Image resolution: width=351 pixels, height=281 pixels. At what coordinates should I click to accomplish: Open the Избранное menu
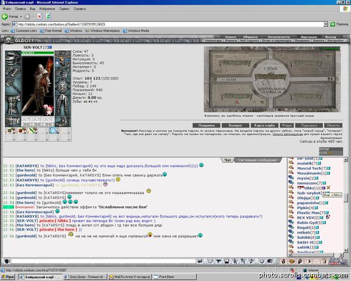coord(47,9)
